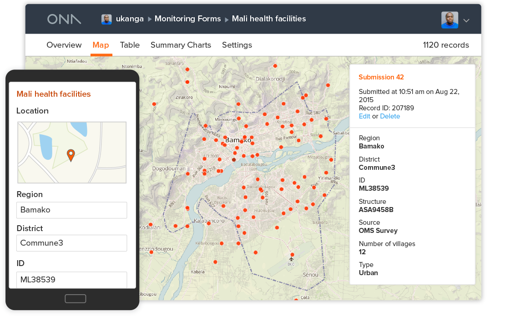Click Mali health facilities breadcrumb
The width and height of the screenshot is (505, 316).
[x=268, y=19]
